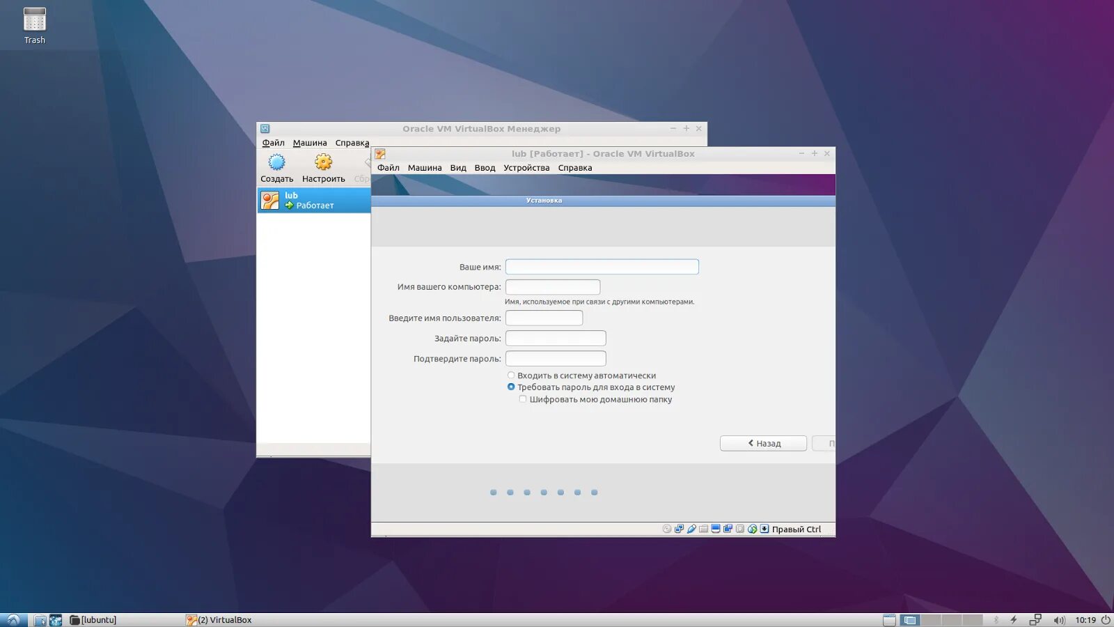1114x627 pixels.
Task: Open Файл menu in VirtualBox Manager
Action: [x=274, y=143]
